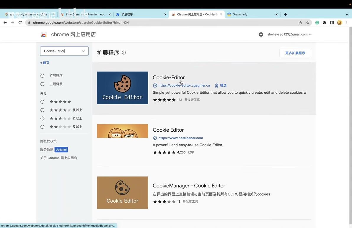The height and width of the screenshot is (228, 352).
Task: Open a new tab with plus button
Action: [x=285, y=14]
